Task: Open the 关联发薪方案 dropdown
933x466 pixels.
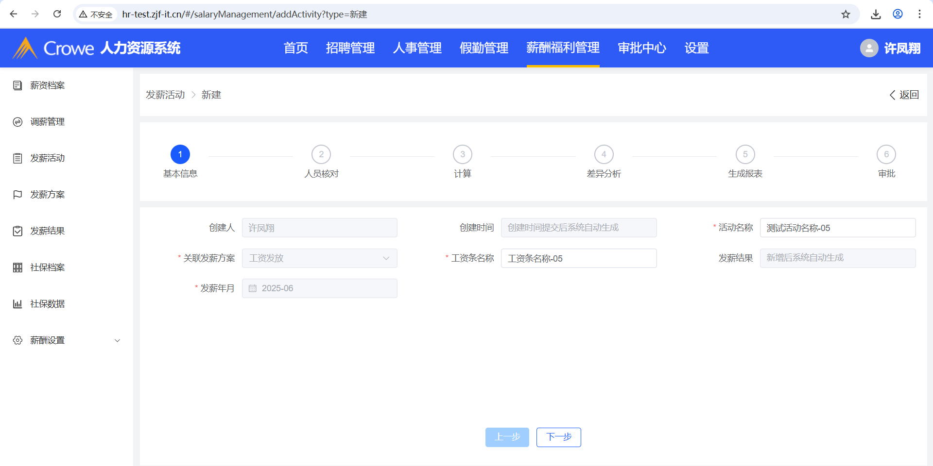Action: tap(319, 258)
